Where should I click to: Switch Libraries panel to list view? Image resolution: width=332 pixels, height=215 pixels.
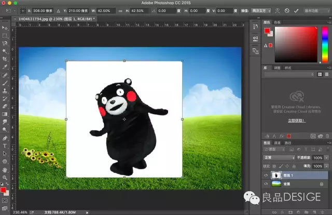pyautogui.click(x=327, y=74)
